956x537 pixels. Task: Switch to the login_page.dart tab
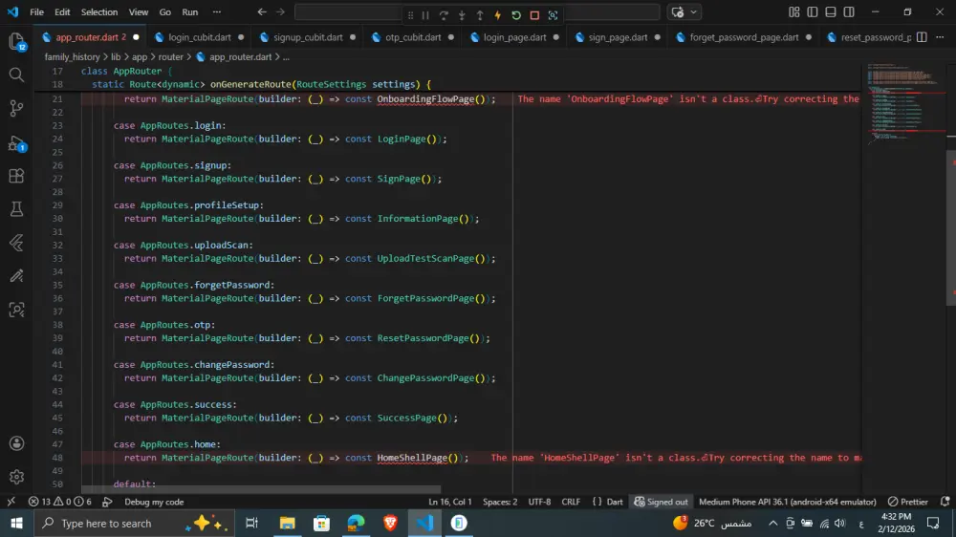pyautogui.click(x=514, y=37)
